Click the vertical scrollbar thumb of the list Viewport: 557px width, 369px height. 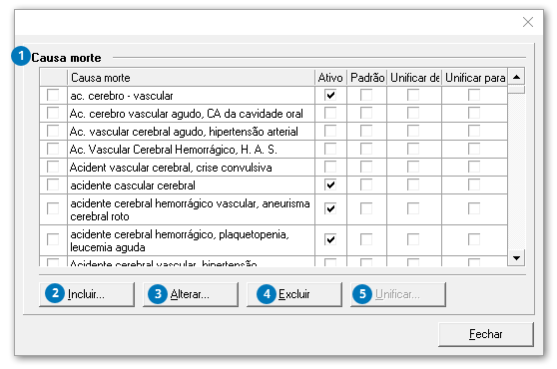516,89
